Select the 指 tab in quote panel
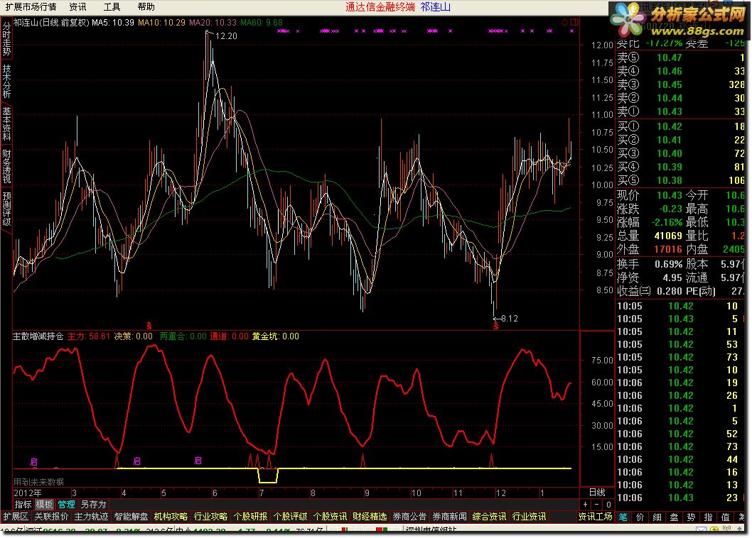Viewport: 752px width, 538px height. pos(709,517)
